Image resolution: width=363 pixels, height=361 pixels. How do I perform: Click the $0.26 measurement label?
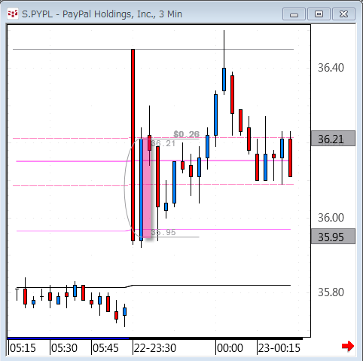click(186, 134)
